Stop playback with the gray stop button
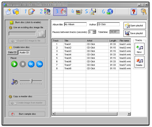 pos(23,64)
